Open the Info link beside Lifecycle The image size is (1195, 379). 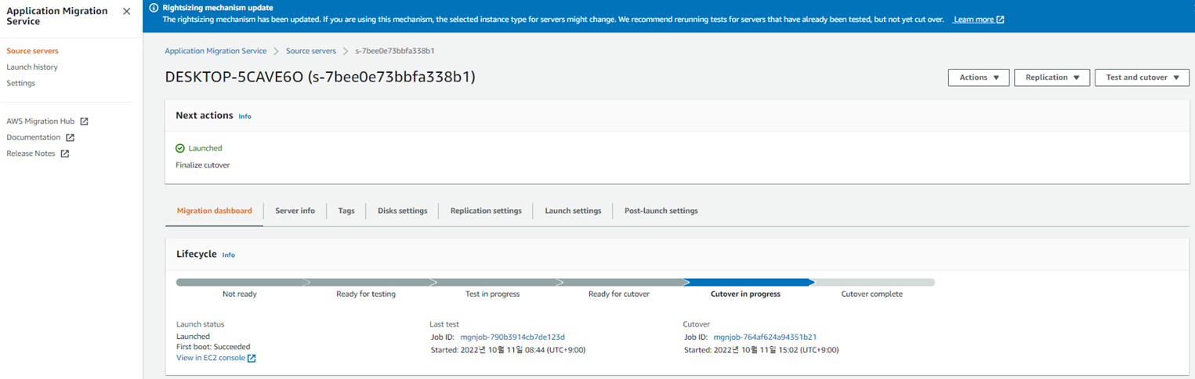pyautogui.click(x=229, y=255)
